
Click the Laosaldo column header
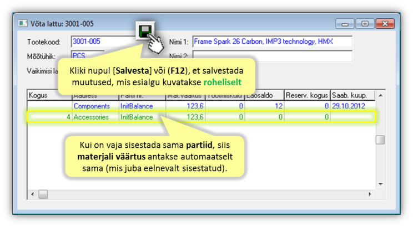point(264,95)
